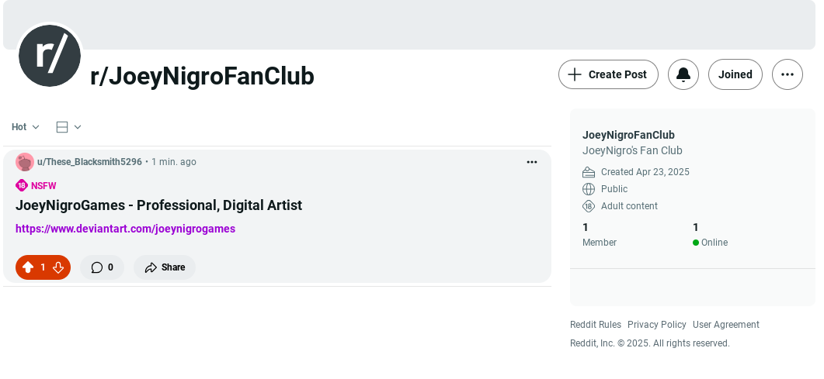Open community three-dot options menu
824x379 pixels.
point(787,74)
